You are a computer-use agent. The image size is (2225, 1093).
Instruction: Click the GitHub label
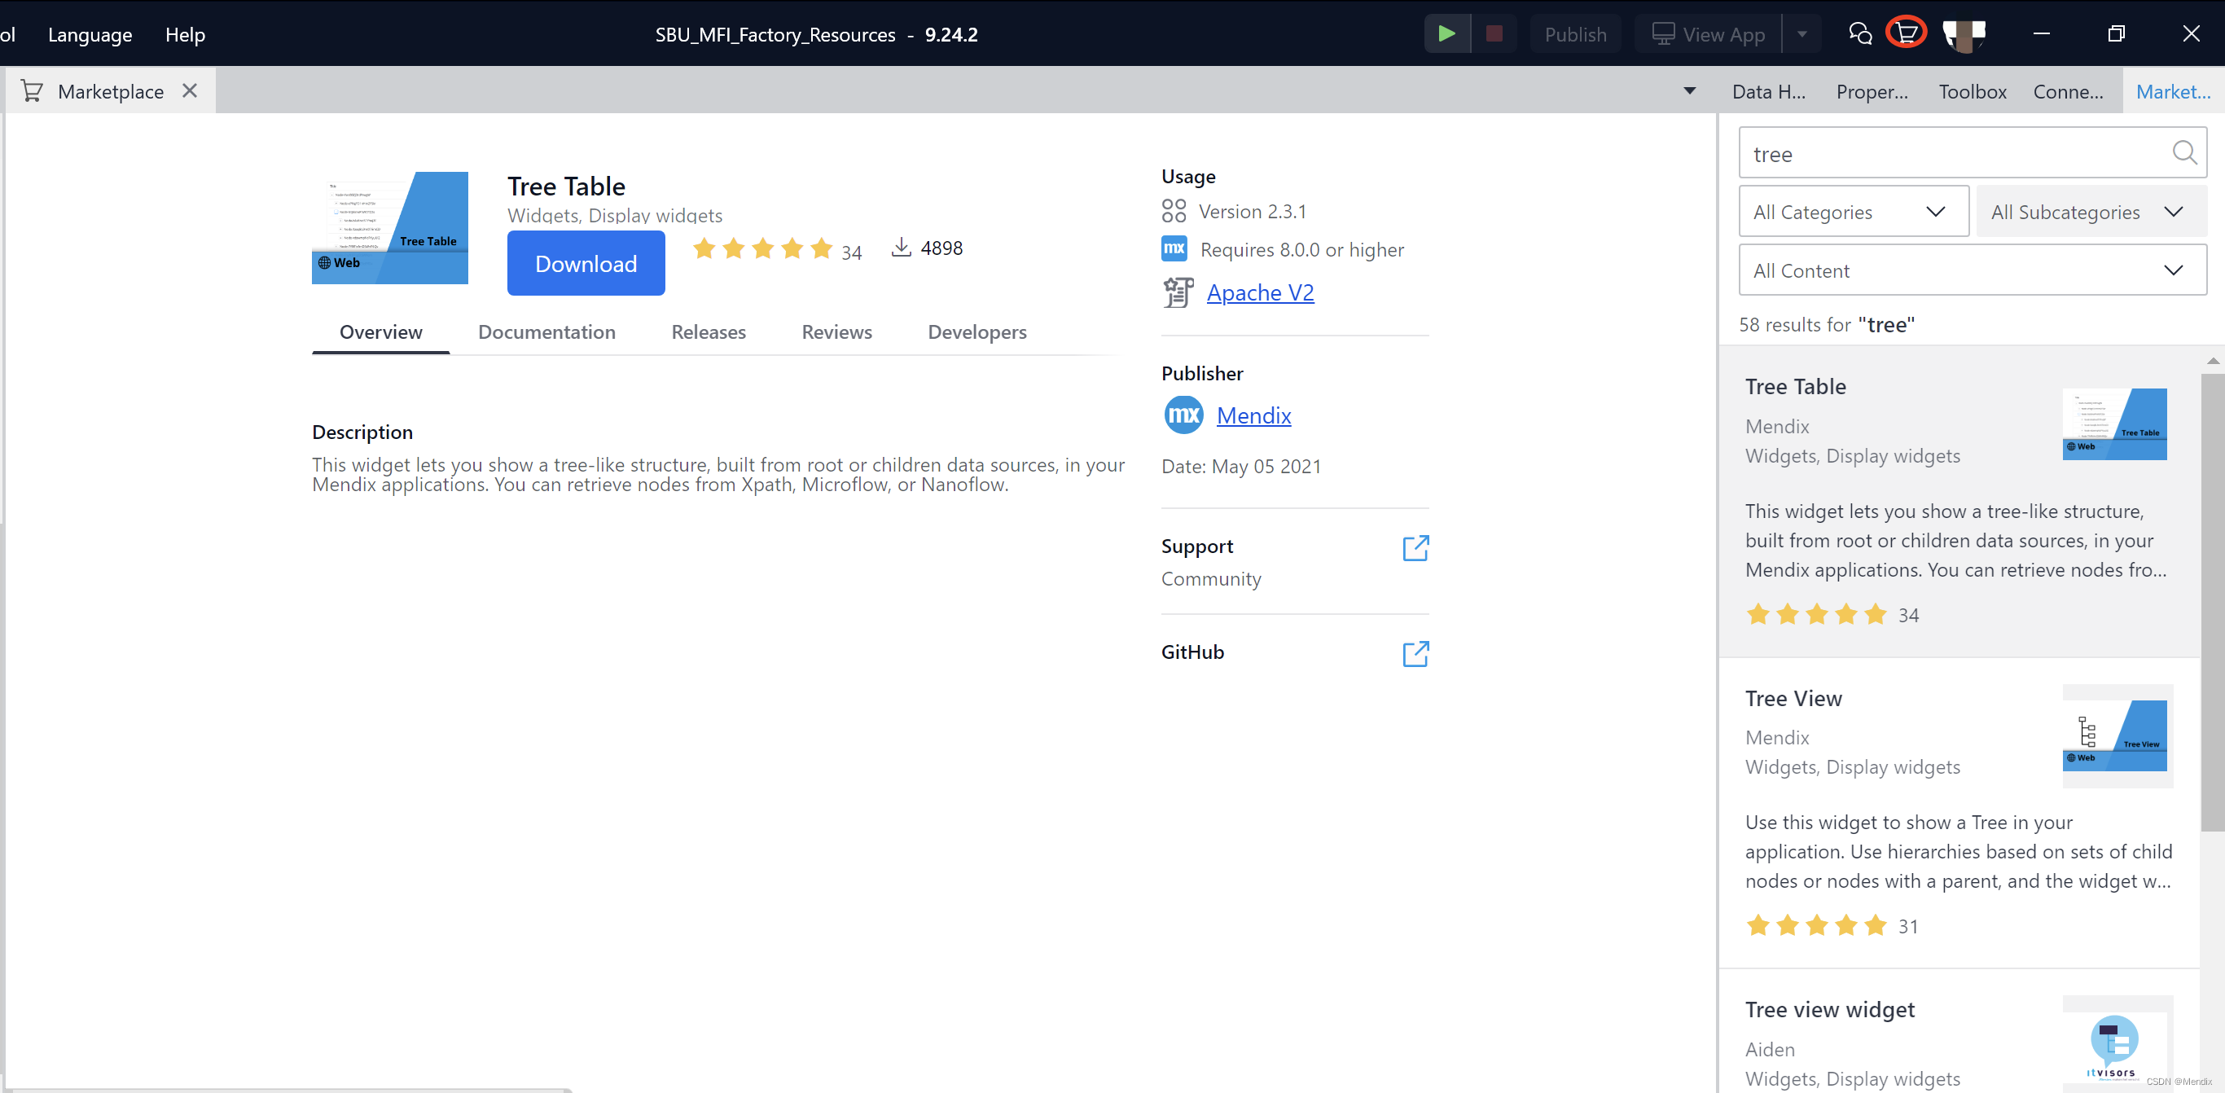coord(1192,652)
